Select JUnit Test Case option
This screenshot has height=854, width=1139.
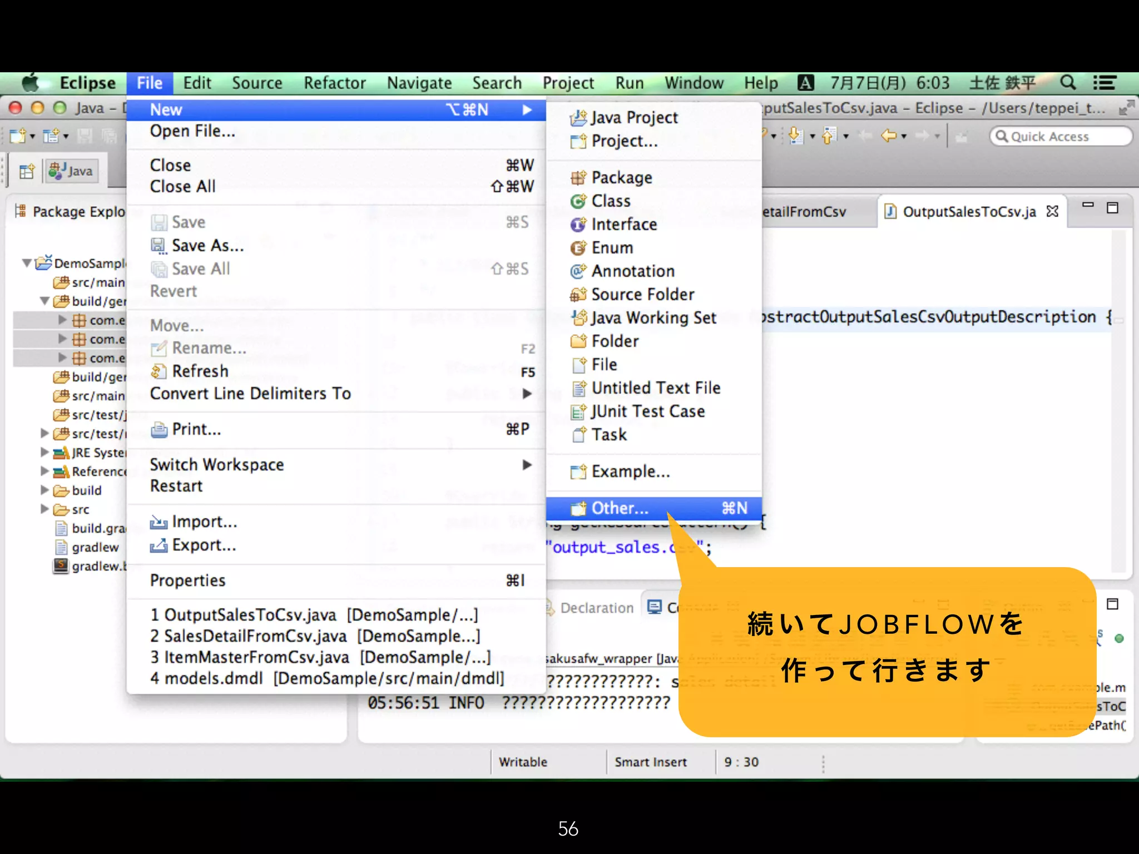647,411
